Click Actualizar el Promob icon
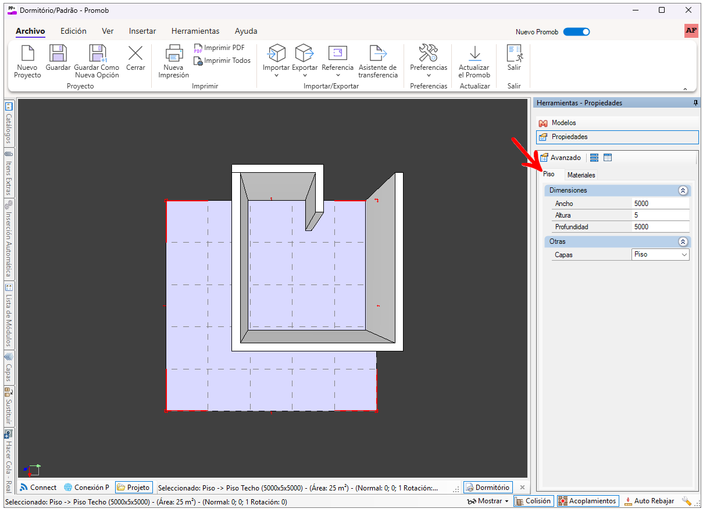The width and height of the screenshot is (703, 512). [474, 54]
